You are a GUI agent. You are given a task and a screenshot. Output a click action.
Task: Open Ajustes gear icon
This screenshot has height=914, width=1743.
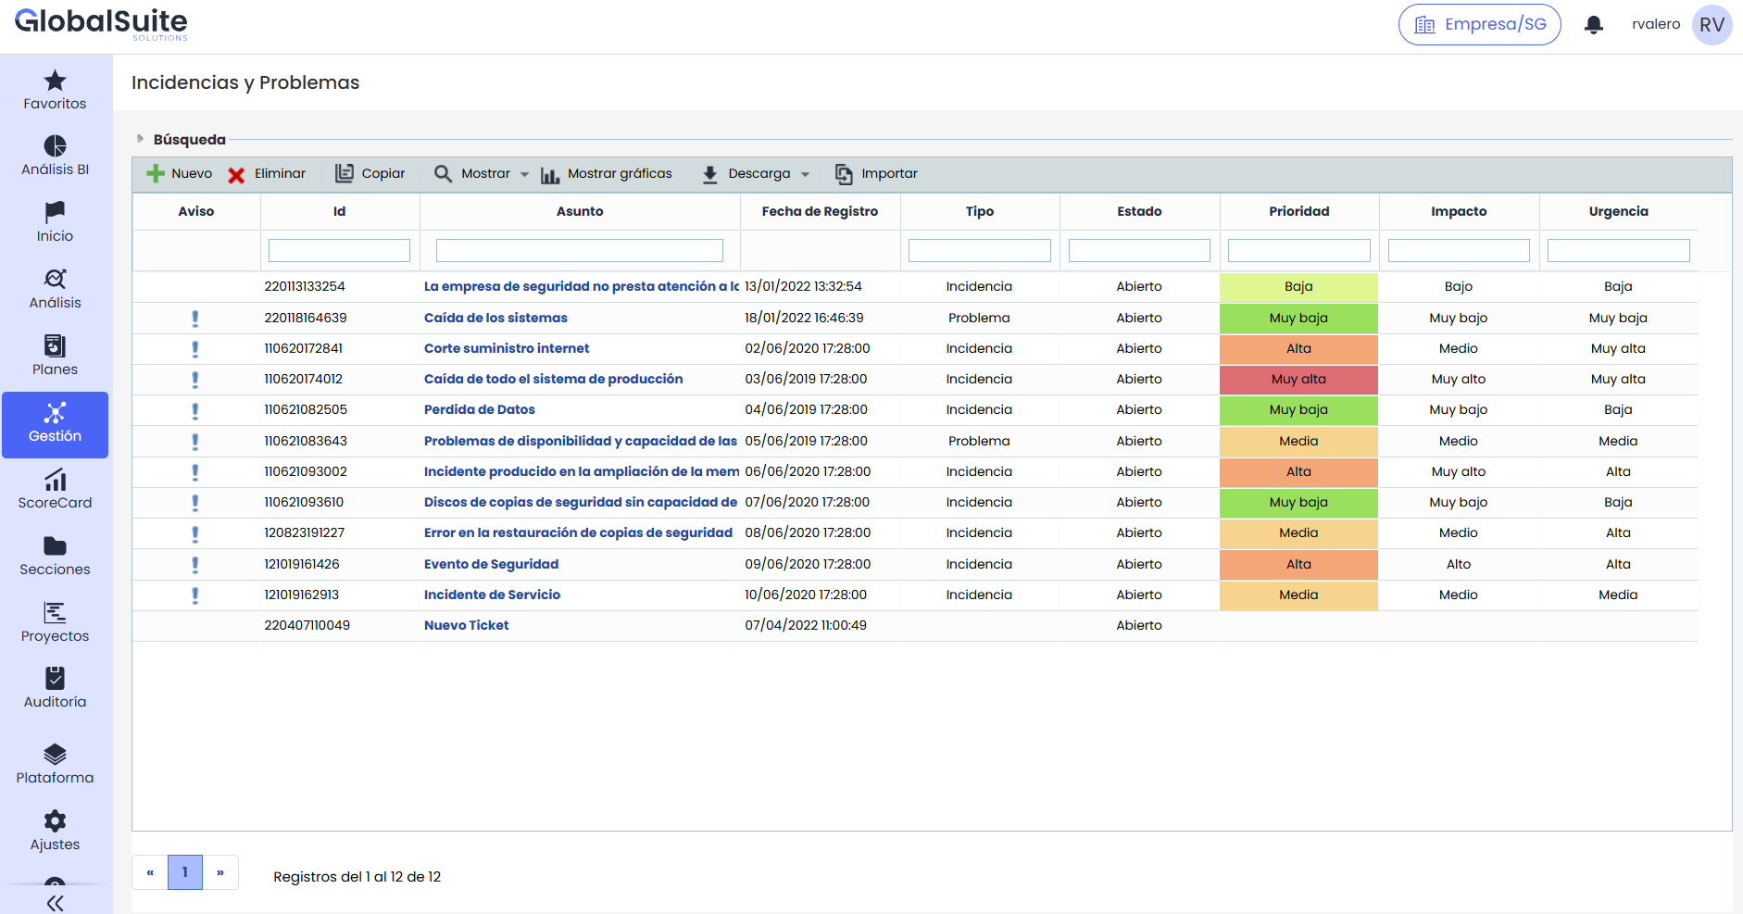tap(55, 820)
